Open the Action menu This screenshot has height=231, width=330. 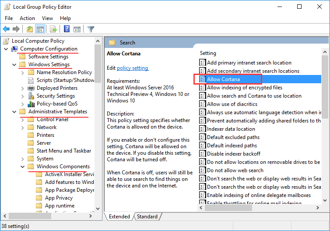(28, 18)
